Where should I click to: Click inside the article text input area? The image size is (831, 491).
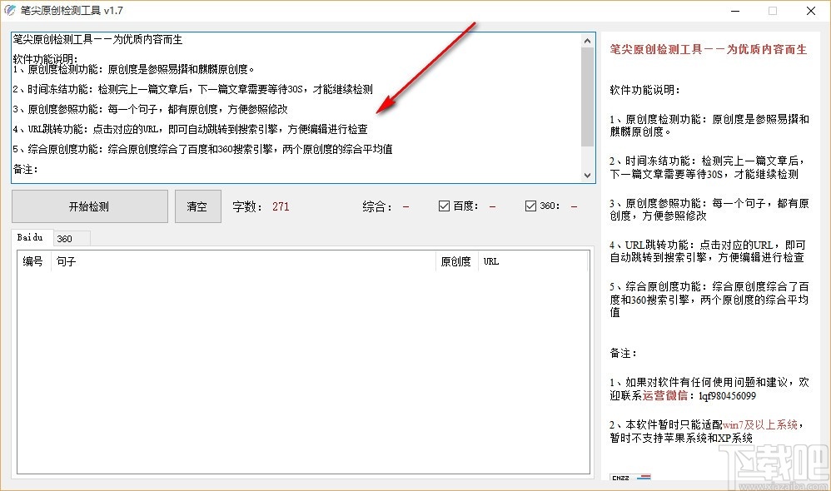(296, 107)
